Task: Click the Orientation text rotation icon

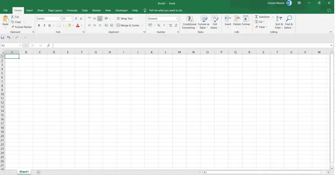Action: click(107, 18)
